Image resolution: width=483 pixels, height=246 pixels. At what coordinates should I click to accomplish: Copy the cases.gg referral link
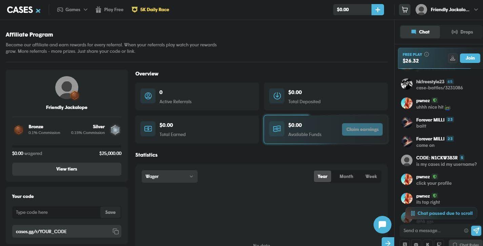[116, 231]
